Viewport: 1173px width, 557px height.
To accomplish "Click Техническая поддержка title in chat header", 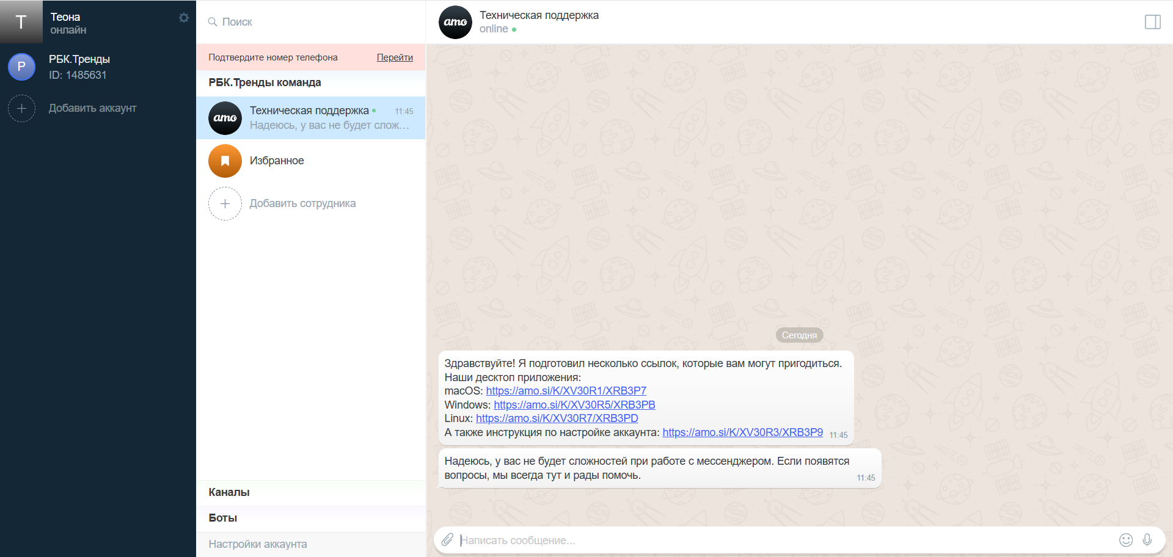I will coord(539,15).
